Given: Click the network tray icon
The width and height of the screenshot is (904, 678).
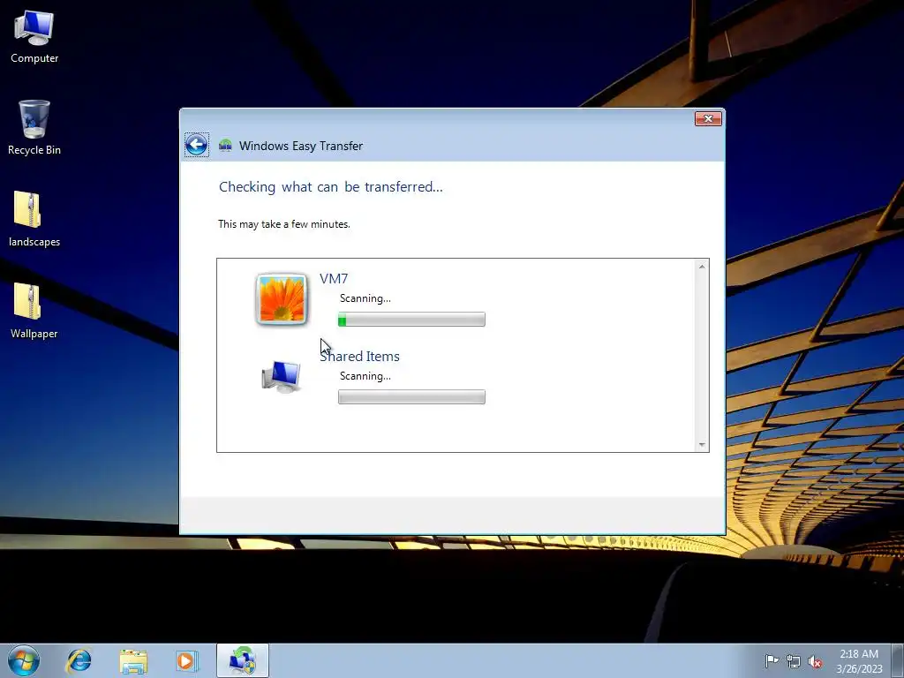Looking at the screenshot, I should click(794, 661).
